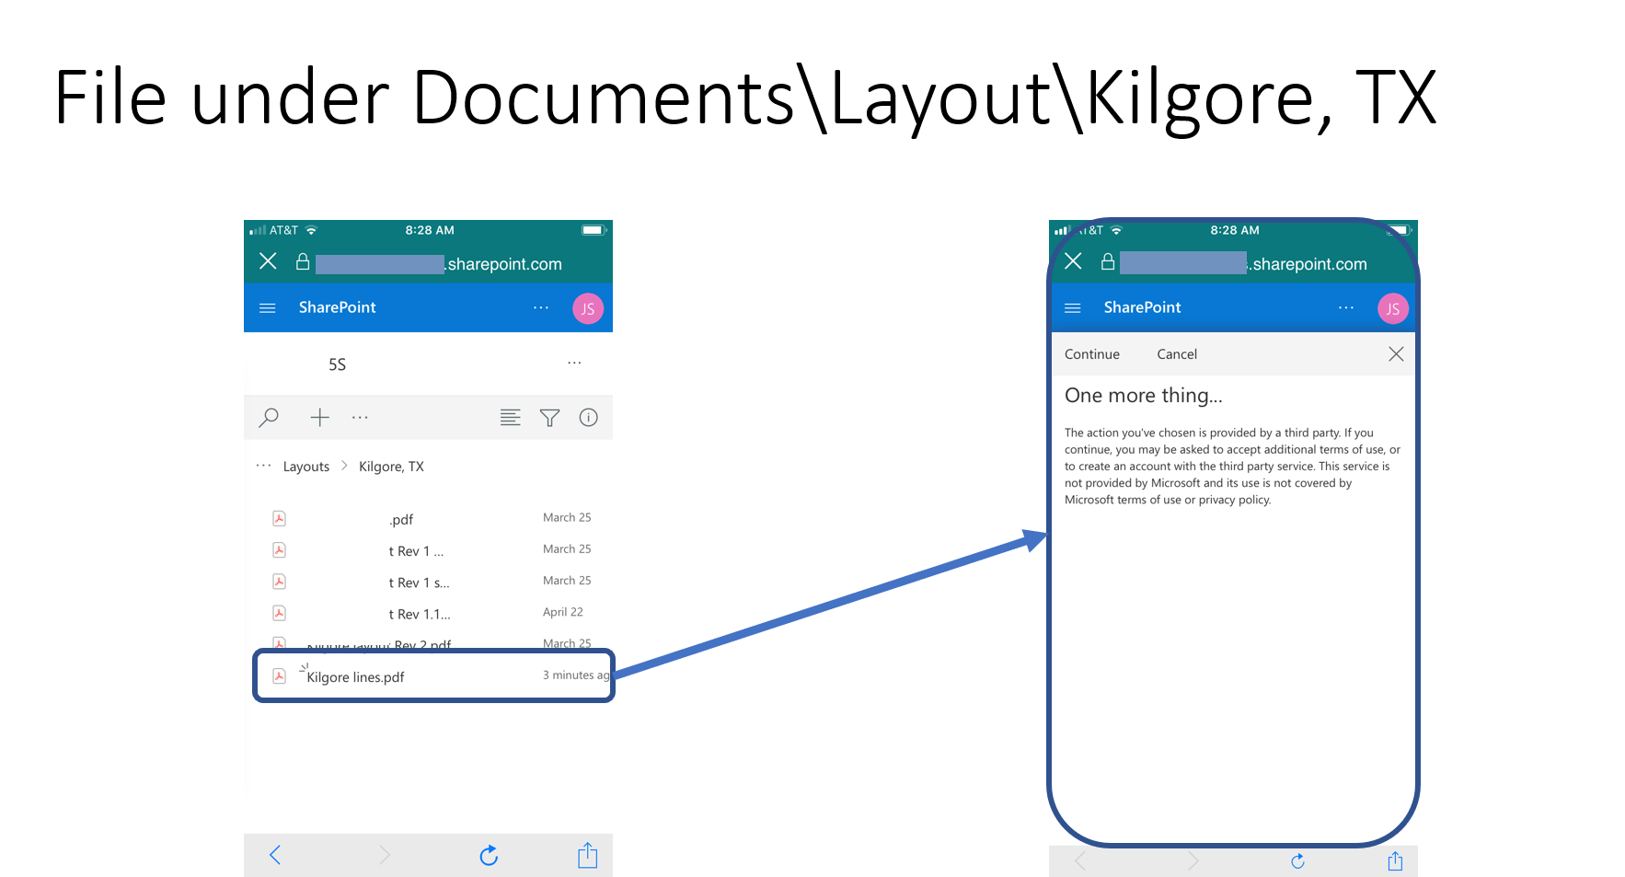Tap Continue in the right phone dialog

1092,354
